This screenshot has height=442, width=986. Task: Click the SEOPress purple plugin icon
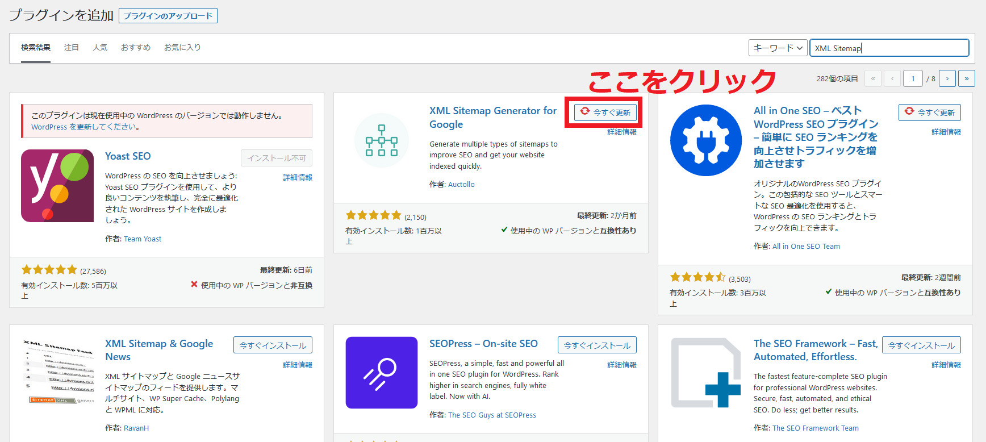pos(381,373)
